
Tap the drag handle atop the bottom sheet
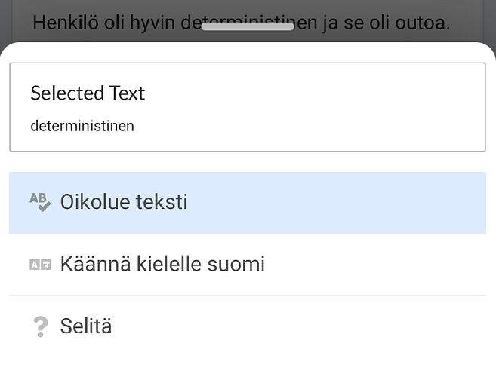coord(247,26)
